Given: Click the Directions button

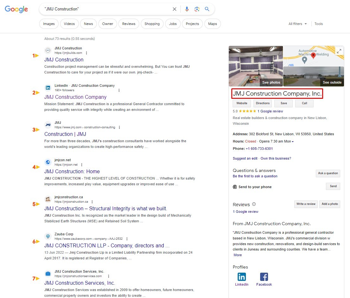Looking at the screenshot, I should tap(263, 104).
